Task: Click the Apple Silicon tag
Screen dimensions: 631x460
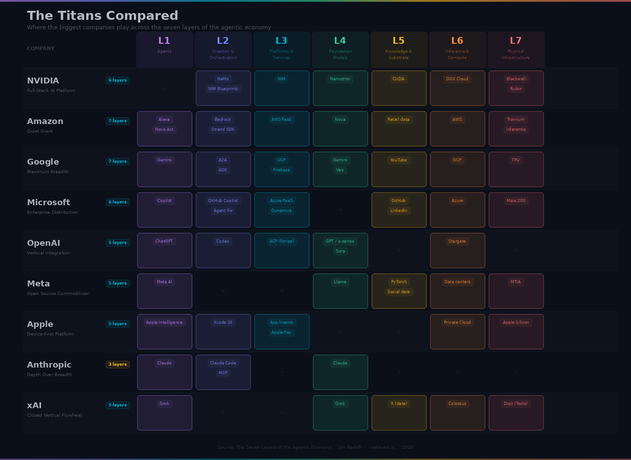Action: pyautogui.click(x=516, y=322)
